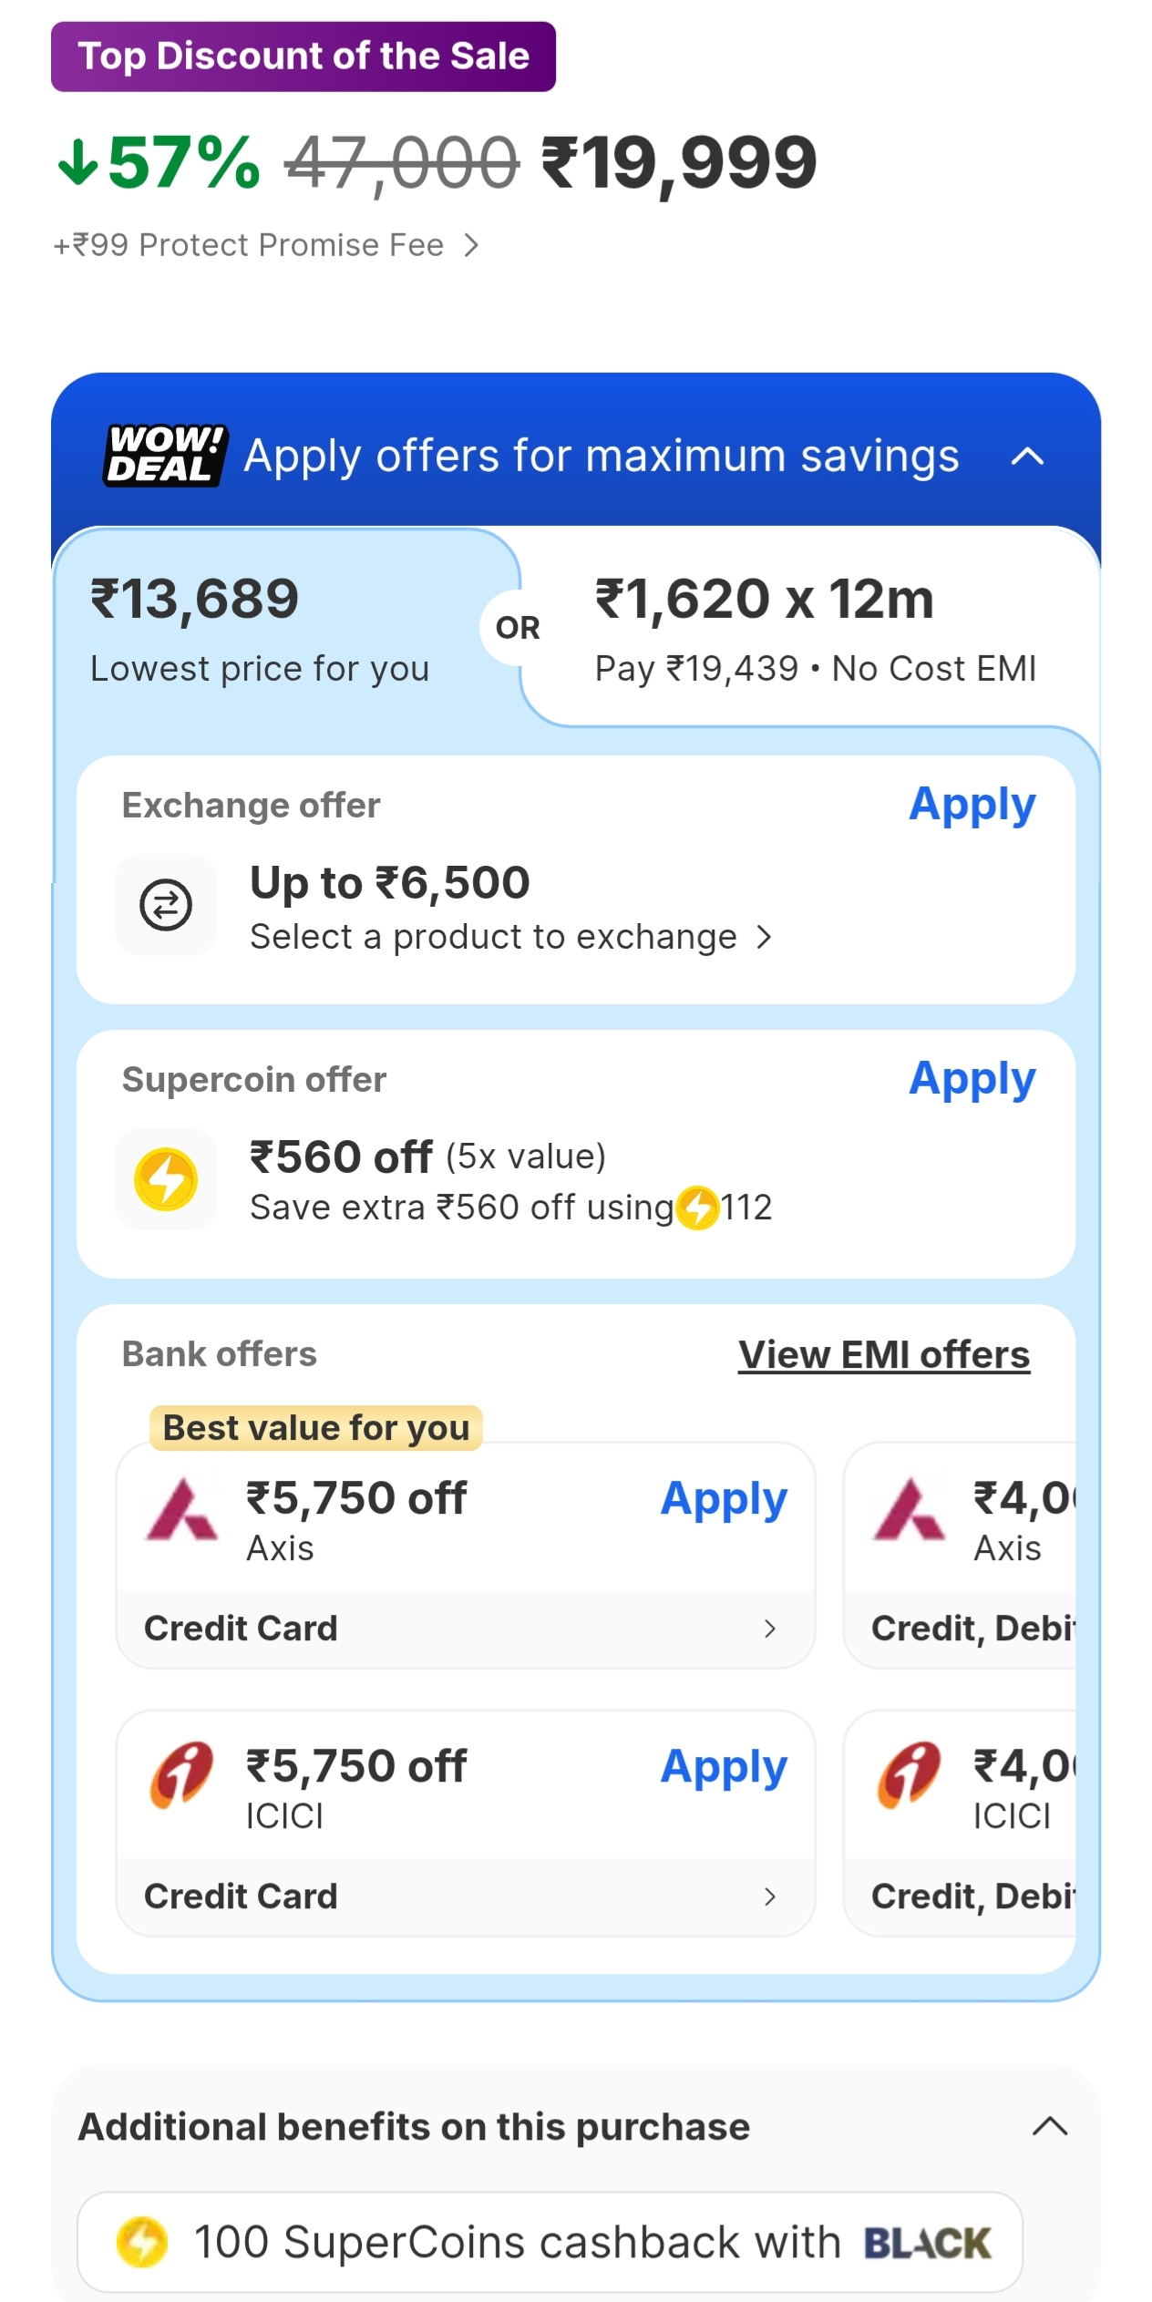1152x2302 pixels.
Task: Collapse Additional benefits on this purchase
Action: [x=1049, y=2126]
